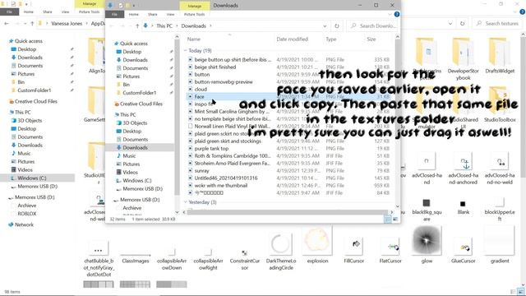The image size is (526, 296).
Task: Collapse the Today (19) group
Action: point(185,51)
